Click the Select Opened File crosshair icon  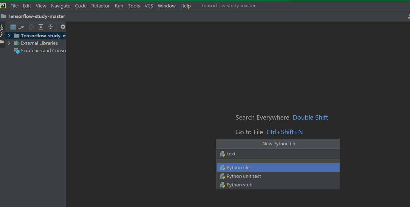pyautogui.click(x=31, y=27)
